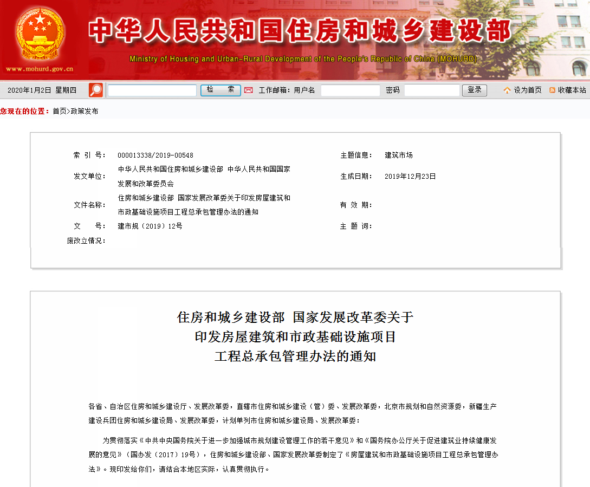Screen dimensions: 590x487
Task: Click the document number 建市规〔2019〕12号
Action: click(x=150, y=226)
